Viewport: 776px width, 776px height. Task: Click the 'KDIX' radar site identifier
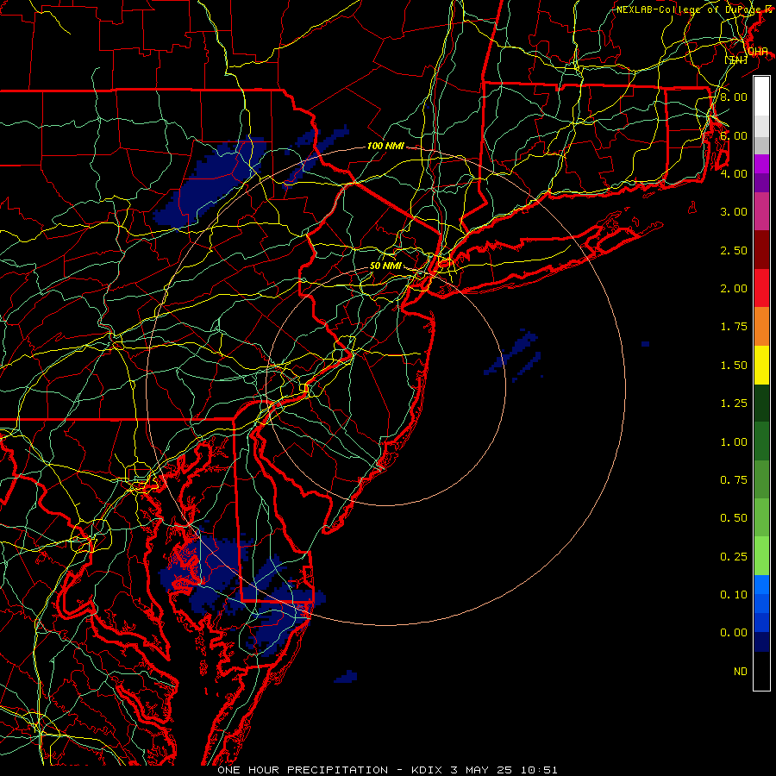(x=428, y=770)
